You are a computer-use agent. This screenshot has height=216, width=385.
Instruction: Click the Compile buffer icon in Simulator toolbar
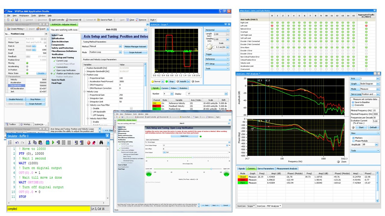tap(48, 142)
